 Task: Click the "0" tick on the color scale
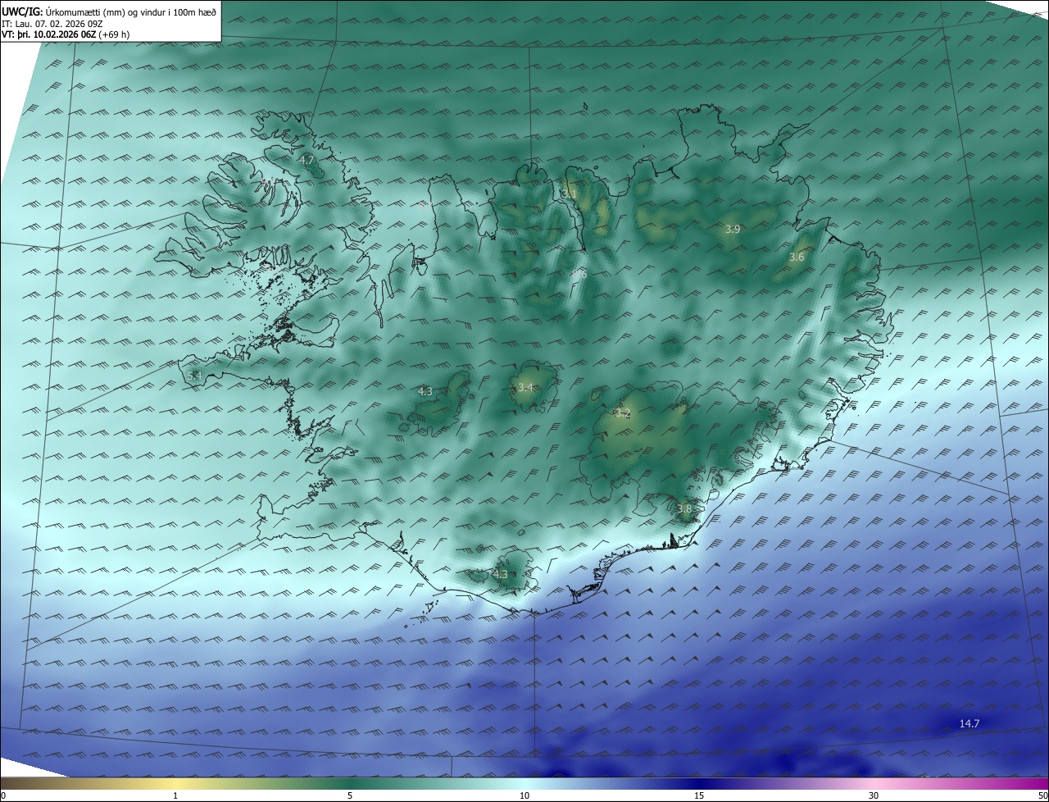(3, 795)
